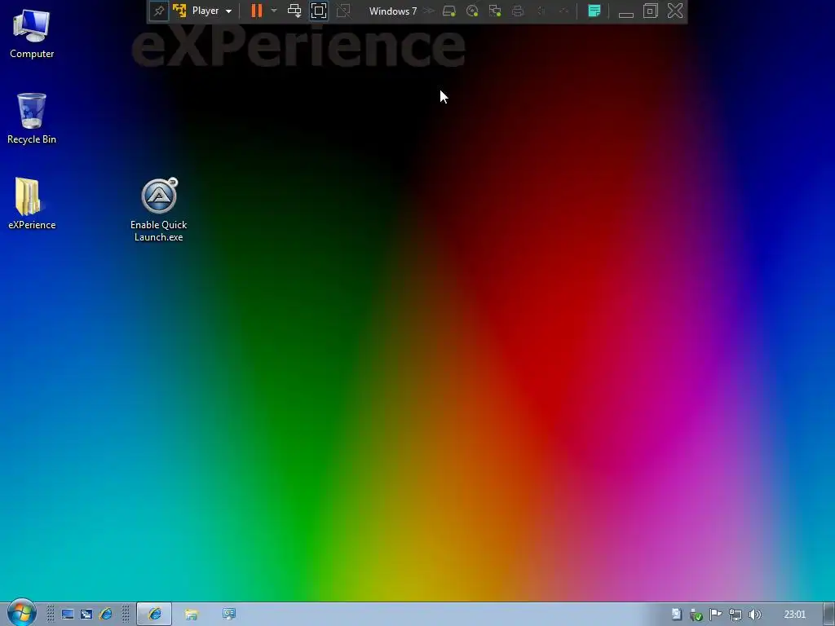Click the Windows 7 VM name label
Screen dimensions: 835x626
pos(393,11)
